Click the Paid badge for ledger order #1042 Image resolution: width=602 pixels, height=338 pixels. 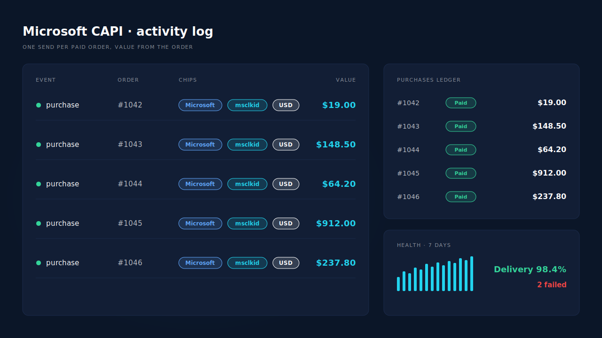click(461, 103)
